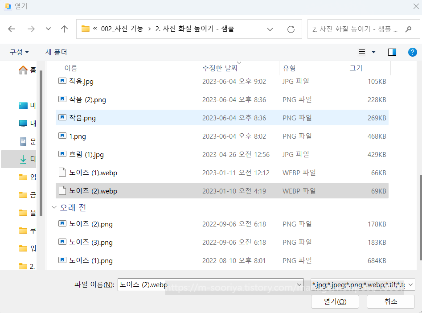Image resolution: width=422 pixels, height=313 pixels.
Task: Select file 1.png
Action: 222,136
